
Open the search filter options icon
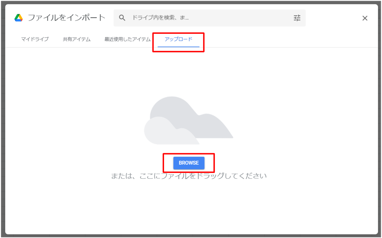297,18
